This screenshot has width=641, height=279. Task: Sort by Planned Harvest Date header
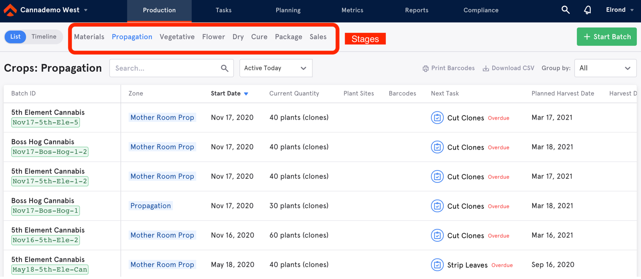(x=563, y=94)
